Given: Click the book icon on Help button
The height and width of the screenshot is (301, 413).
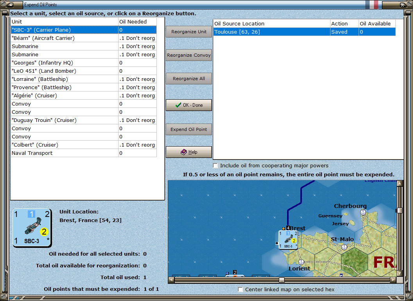Looking at the screenshot, I should tap(183, 152).
